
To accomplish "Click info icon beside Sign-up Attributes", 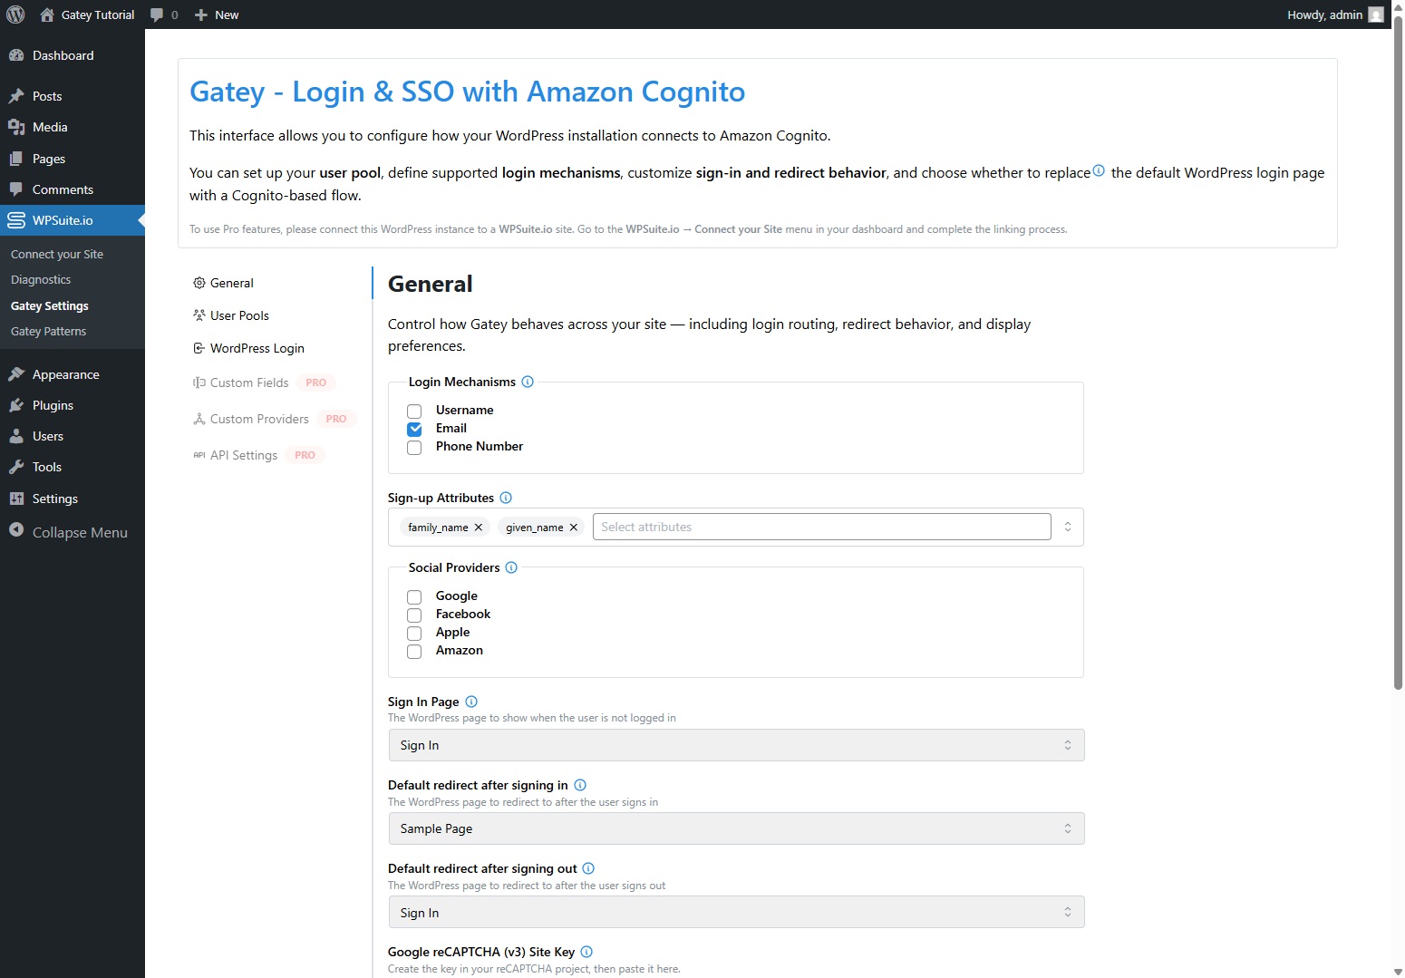I will [506, 498].
